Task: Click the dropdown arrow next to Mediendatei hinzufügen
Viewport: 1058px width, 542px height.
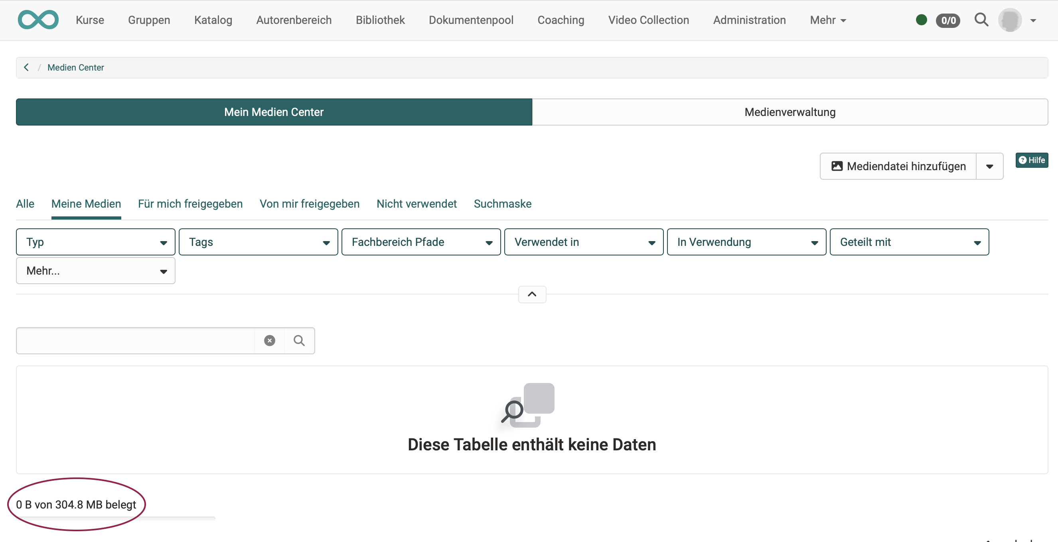Action: pos(991,165)
